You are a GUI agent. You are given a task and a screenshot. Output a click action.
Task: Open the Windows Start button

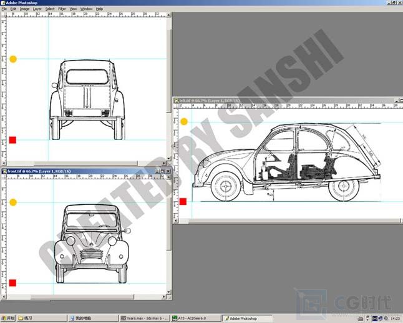(8, 319)
